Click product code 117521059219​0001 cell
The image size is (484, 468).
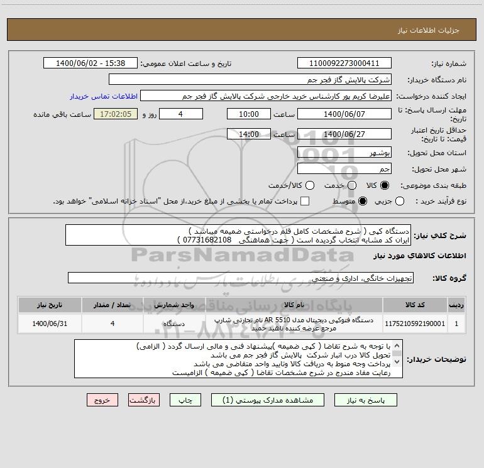[x=415, y=324]
